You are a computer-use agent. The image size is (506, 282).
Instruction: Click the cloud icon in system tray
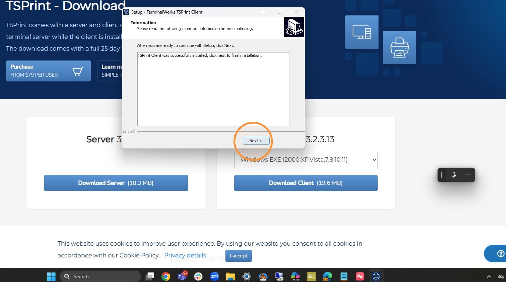click(x=501, y=276)
